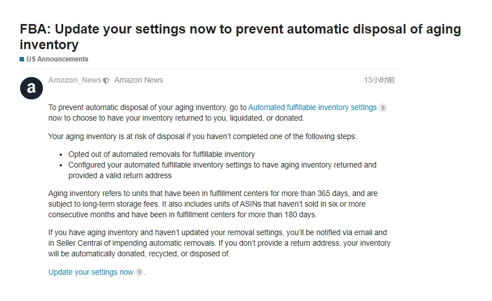Open the Amazon_News round avatar
This screenshot has height=301, width=492.
pos(31,88)
